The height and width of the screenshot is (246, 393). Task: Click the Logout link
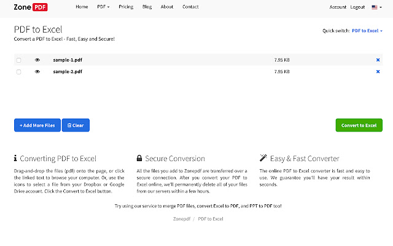[357, 7]
